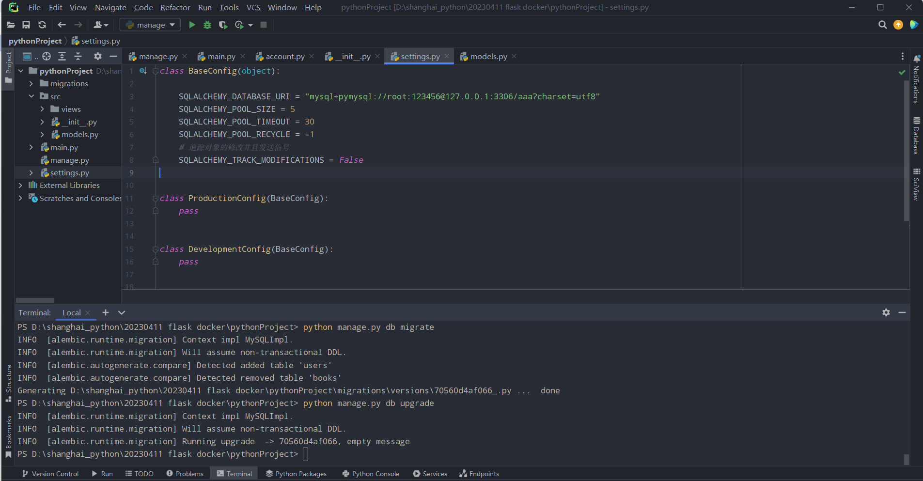
Task: Expand Scratches and Consoles node
Action: (20, 198)
